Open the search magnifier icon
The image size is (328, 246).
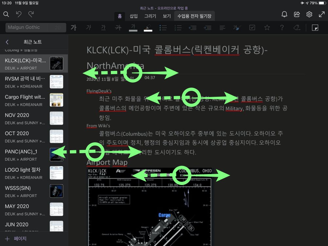pos(6,14)
